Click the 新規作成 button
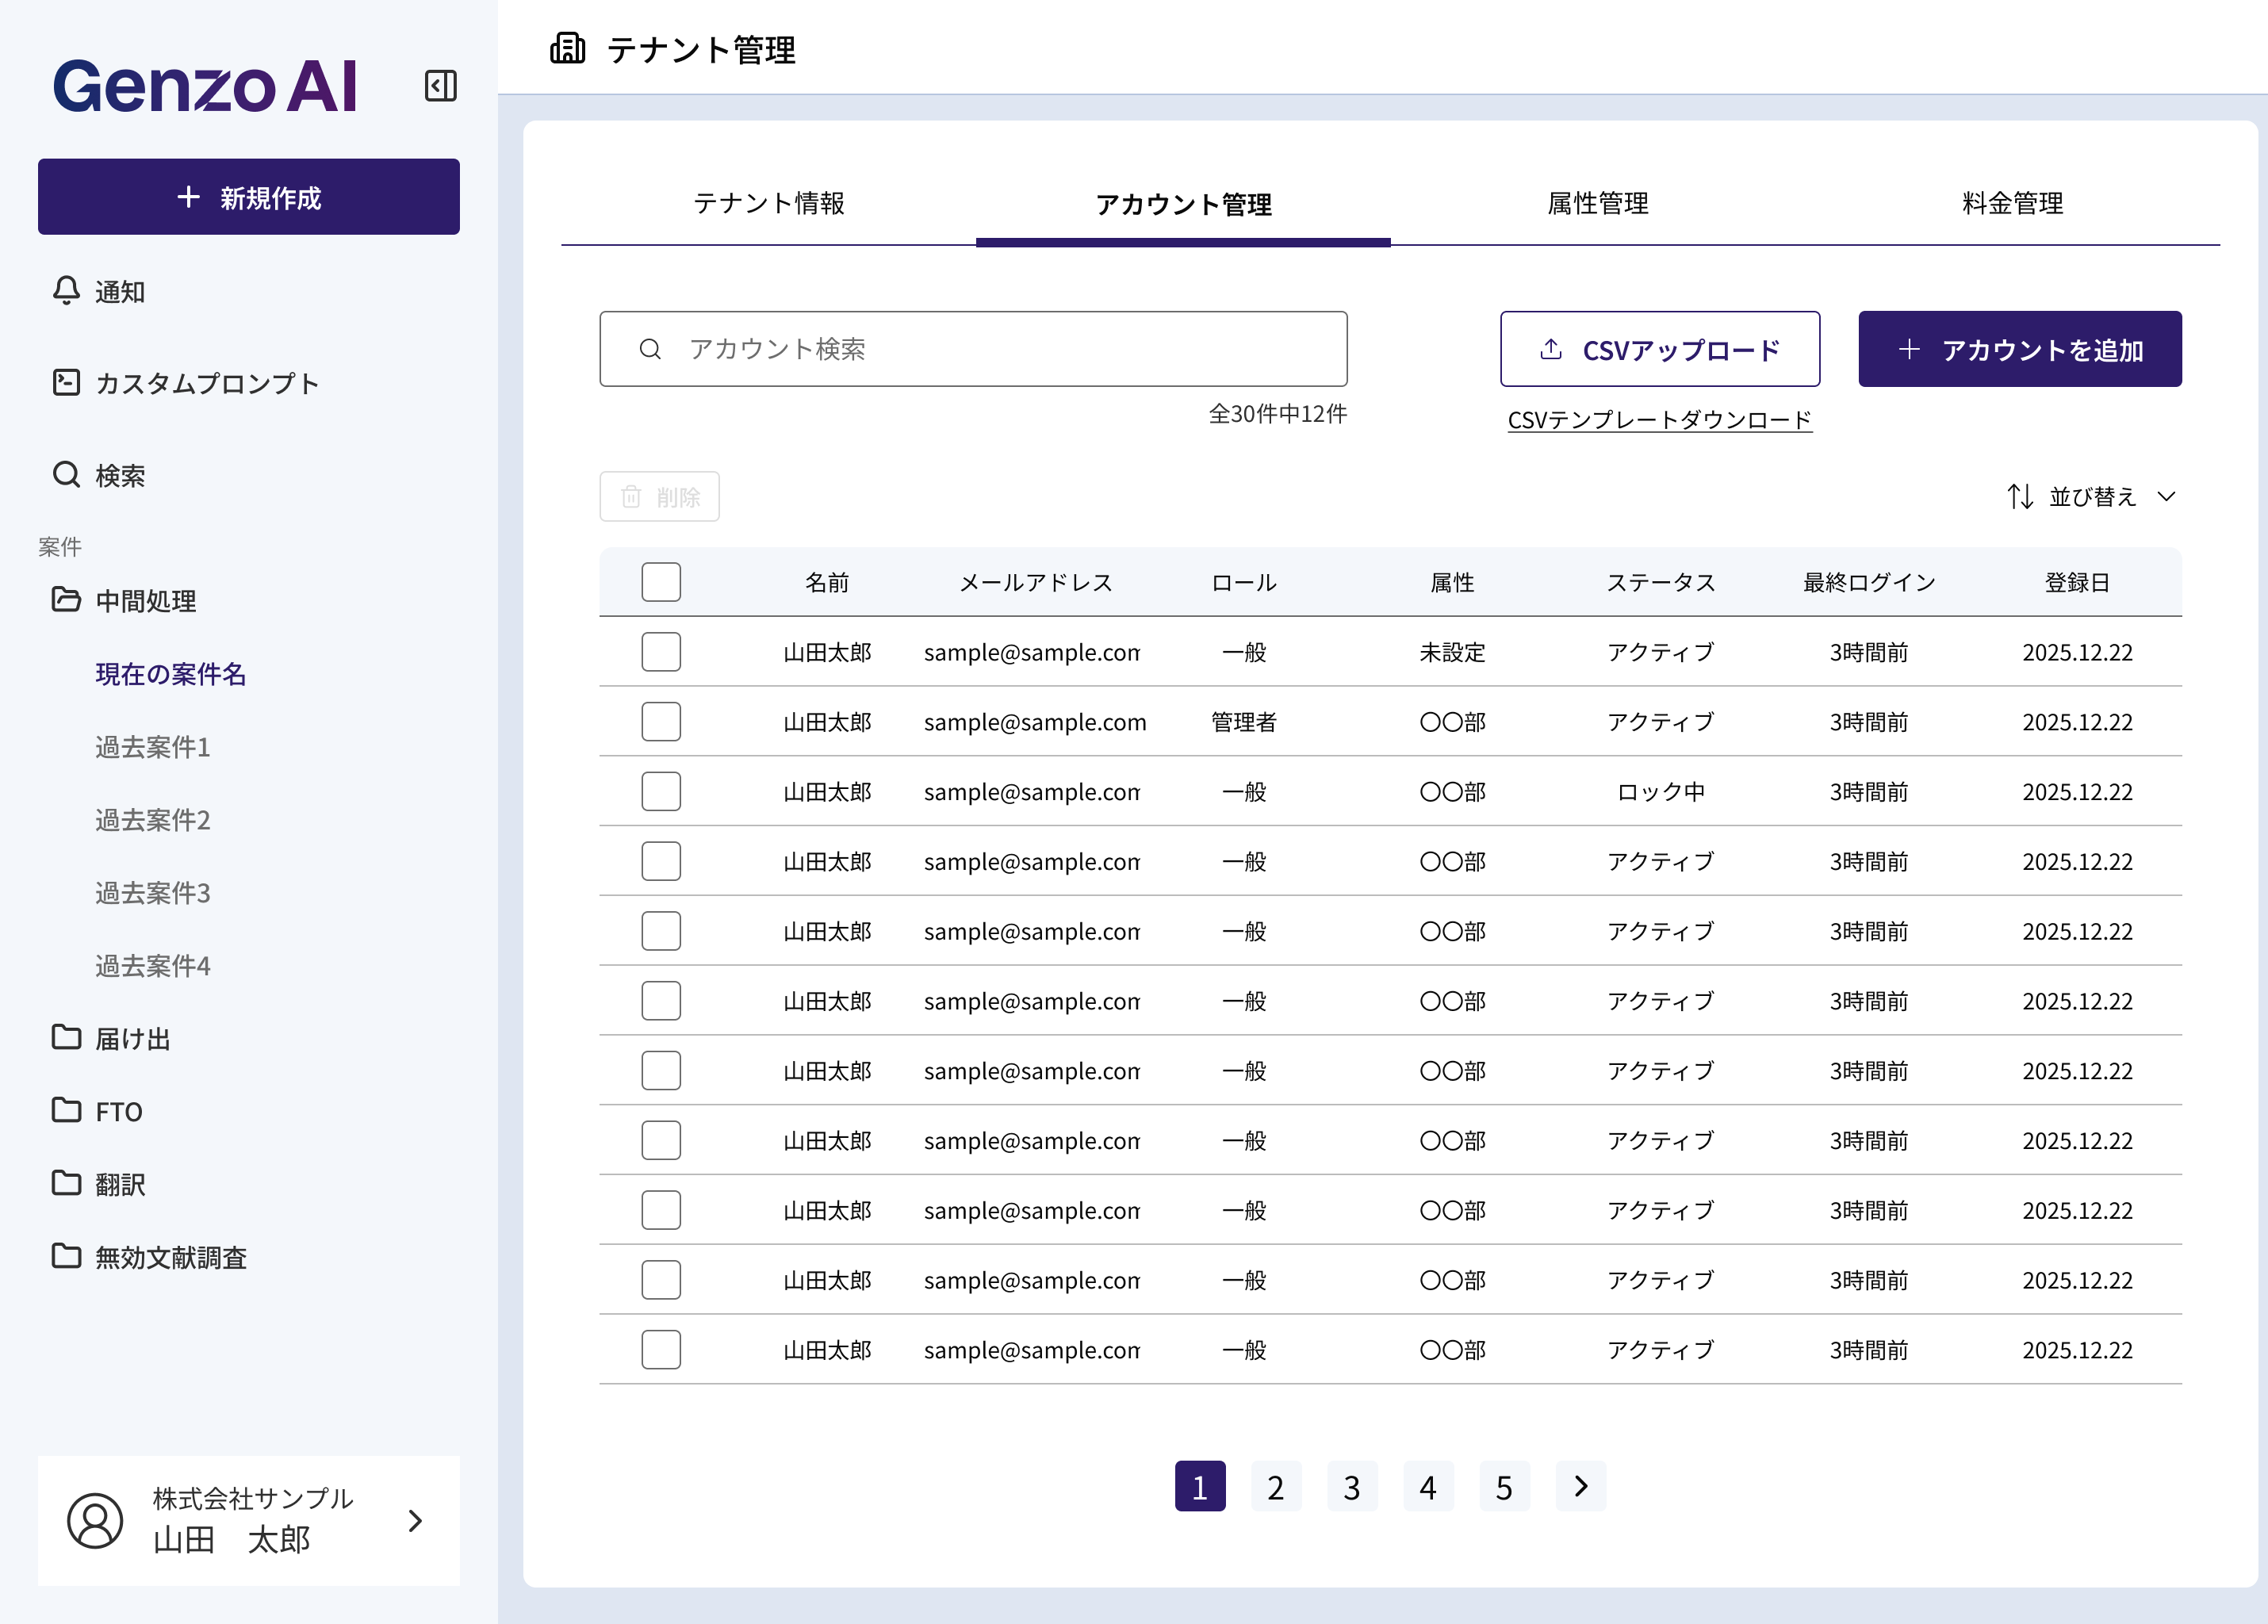2268x1624 pixels. point(249,197)
